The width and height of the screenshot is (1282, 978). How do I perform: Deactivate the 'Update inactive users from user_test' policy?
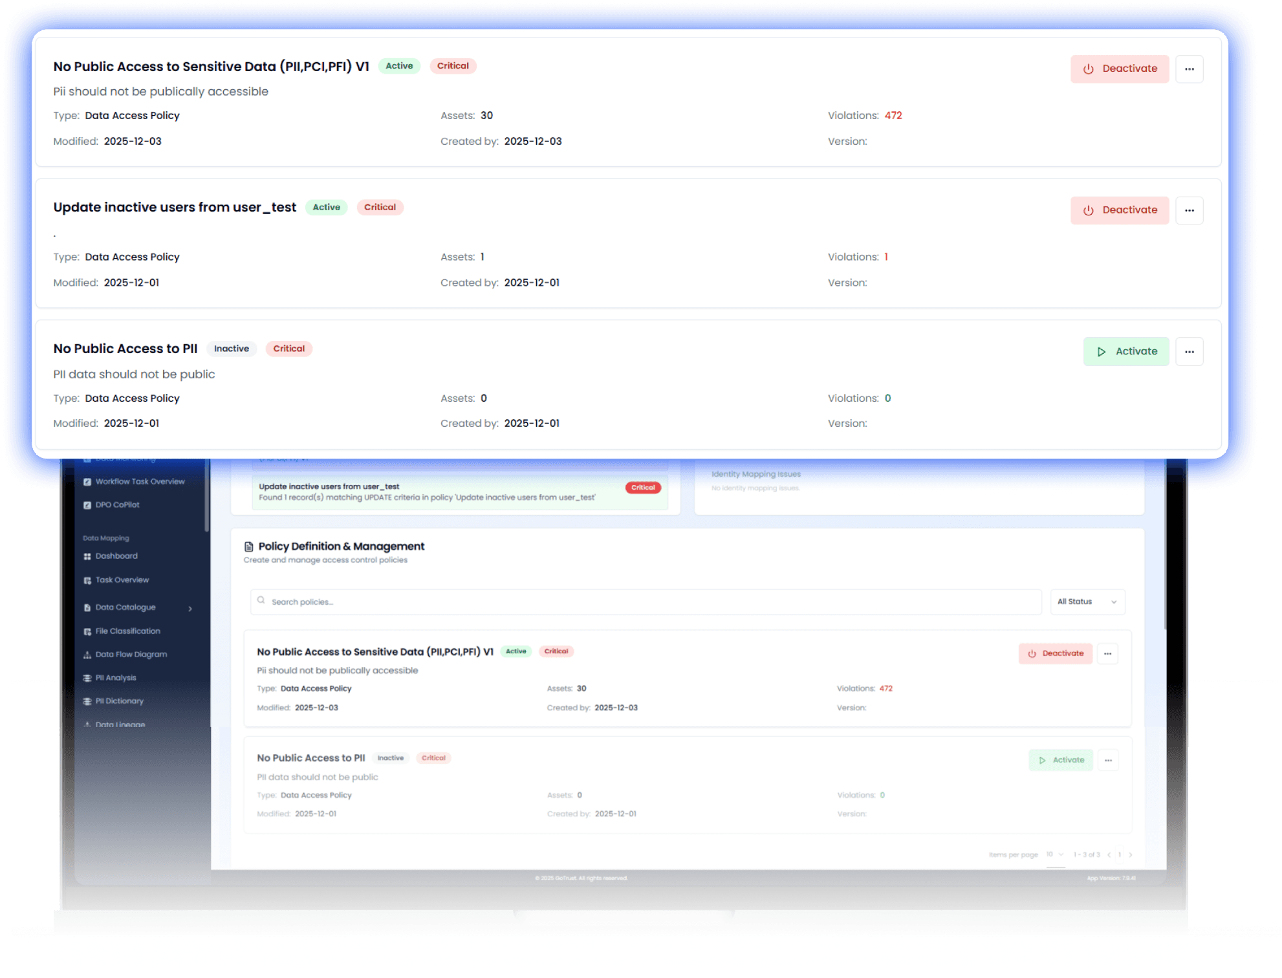pos(1120,210)
